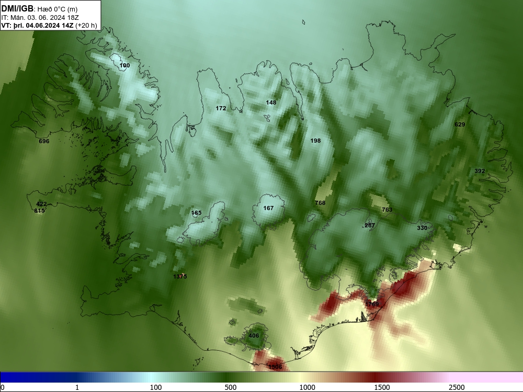
Task: Select the 1506 value at the south coast
Action: pos(275,367)
